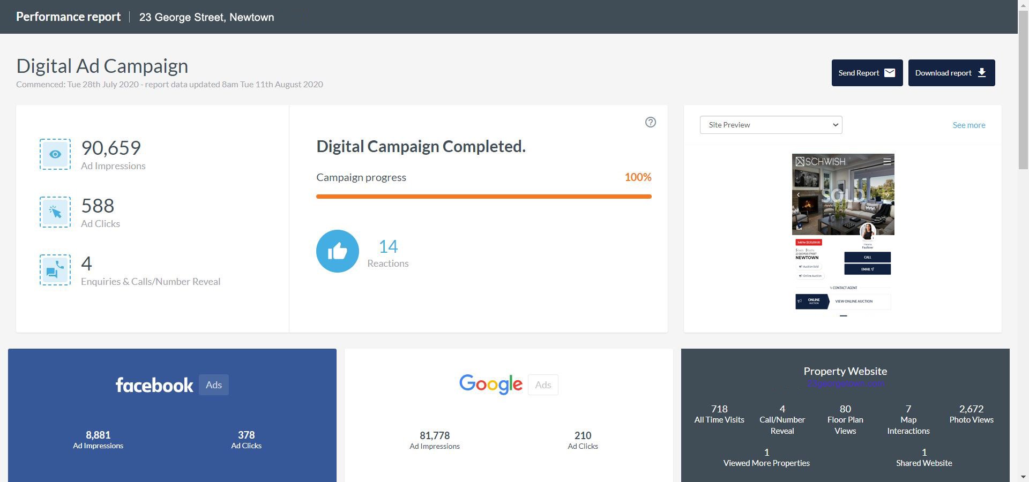
Task: Open hamburger menu in site preview
Action: [887, 161]
